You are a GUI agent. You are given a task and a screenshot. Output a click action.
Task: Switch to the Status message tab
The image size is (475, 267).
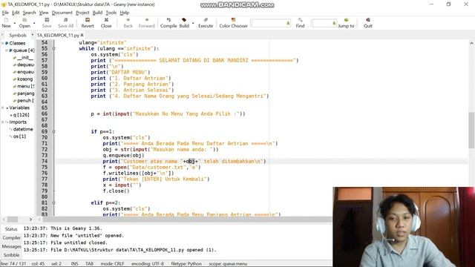[x=11, y=229]
